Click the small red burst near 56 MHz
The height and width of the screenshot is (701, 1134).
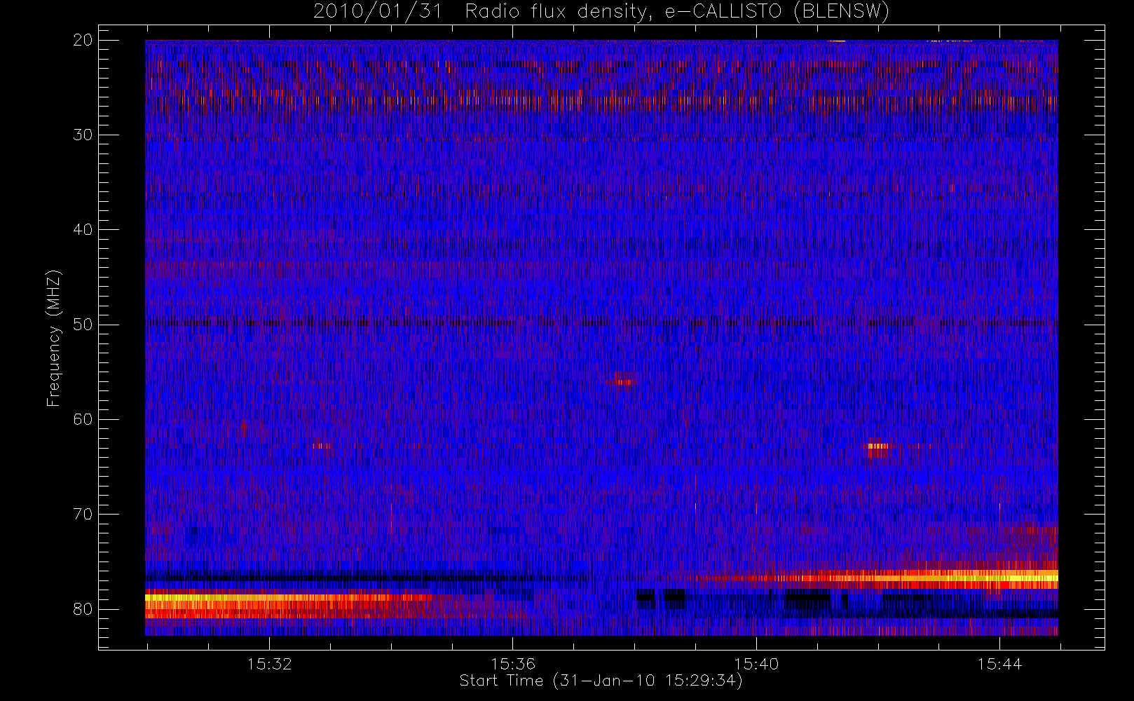[624, 382]
